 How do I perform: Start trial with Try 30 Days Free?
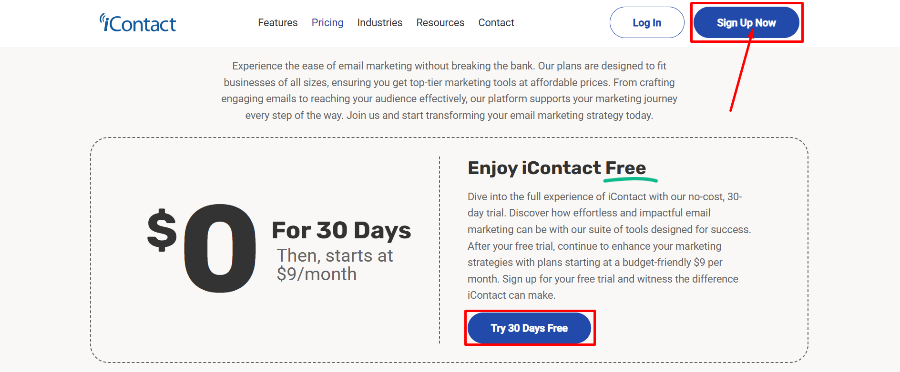(529, 328)
